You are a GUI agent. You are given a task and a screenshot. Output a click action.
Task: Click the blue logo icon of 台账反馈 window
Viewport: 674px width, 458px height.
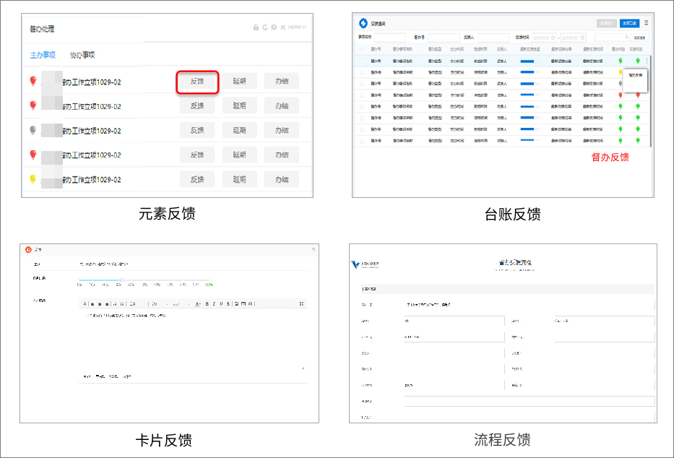click(363, 23)
